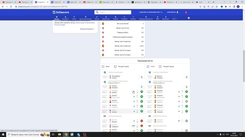Open U21 European Championship link in about text
This screenshot has height=137, width=245.
[x=85, y=23]
